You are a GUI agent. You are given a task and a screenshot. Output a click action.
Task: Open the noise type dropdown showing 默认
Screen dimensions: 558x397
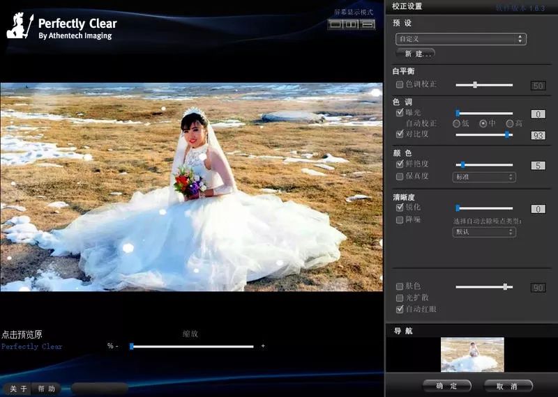click(484, 232)
